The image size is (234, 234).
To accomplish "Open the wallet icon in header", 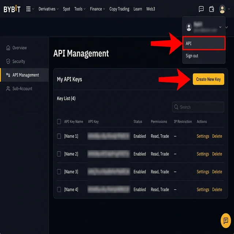I will pyautogui.click(x=211, y=9).
